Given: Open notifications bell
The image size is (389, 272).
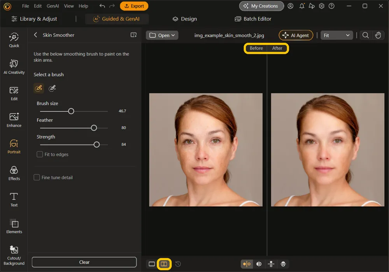Looking at the screenshot, I should click(302, 6).
